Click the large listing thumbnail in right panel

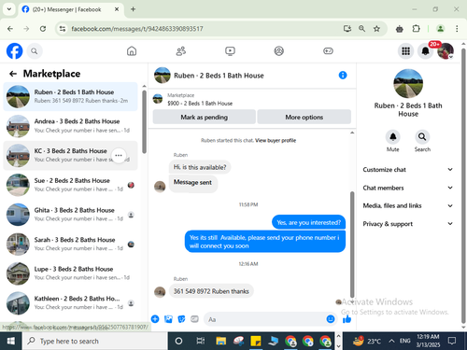tap(408, 84)
